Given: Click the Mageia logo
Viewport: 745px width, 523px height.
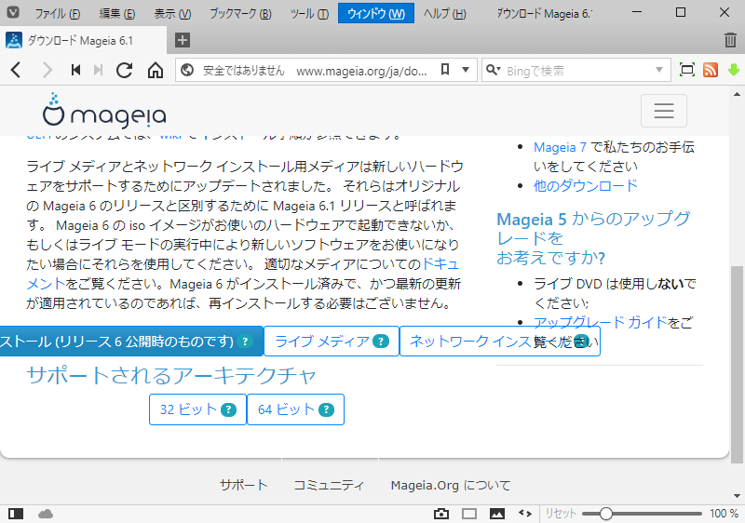Looking at the screenshot, I should (104, 111).
